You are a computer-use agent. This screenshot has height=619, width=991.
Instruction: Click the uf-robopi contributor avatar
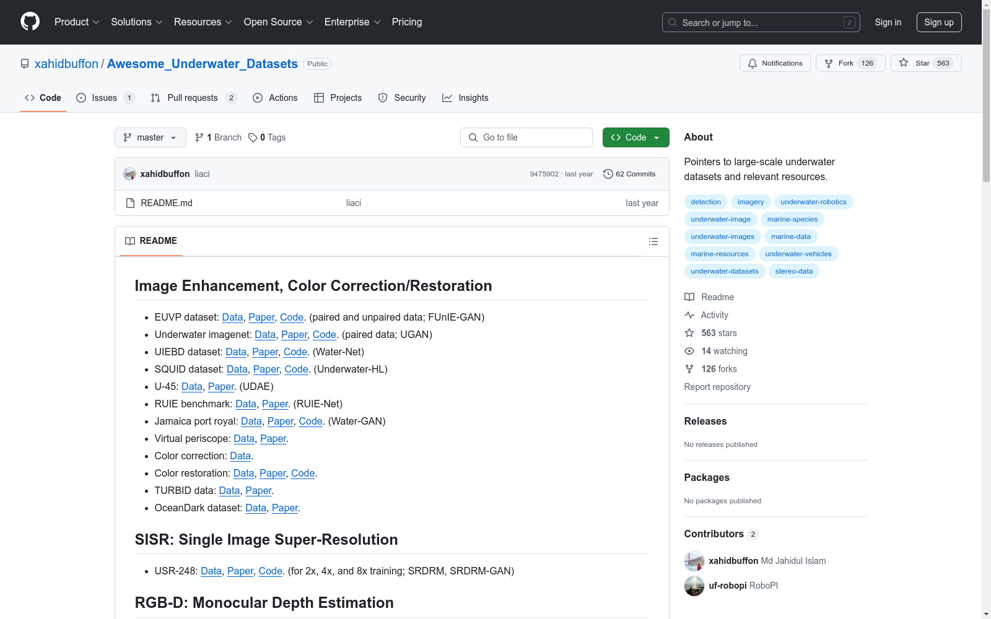pos(694,586)
